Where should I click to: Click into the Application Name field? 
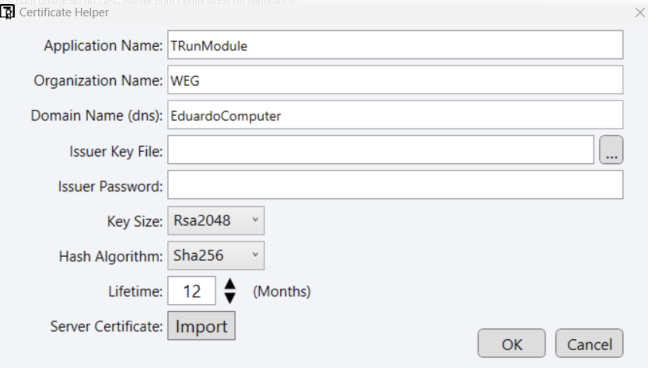click(395, 45)
